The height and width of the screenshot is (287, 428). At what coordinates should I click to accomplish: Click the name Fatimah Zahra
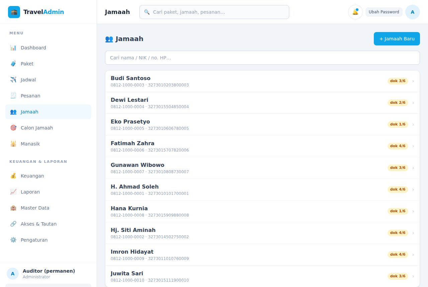tap(132, 143)
